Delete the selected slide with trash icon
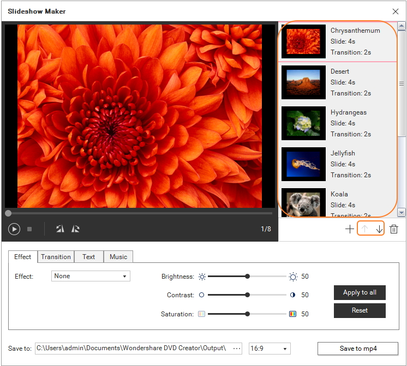This screenshot has width=407, height=366. (x=394, y=229)
